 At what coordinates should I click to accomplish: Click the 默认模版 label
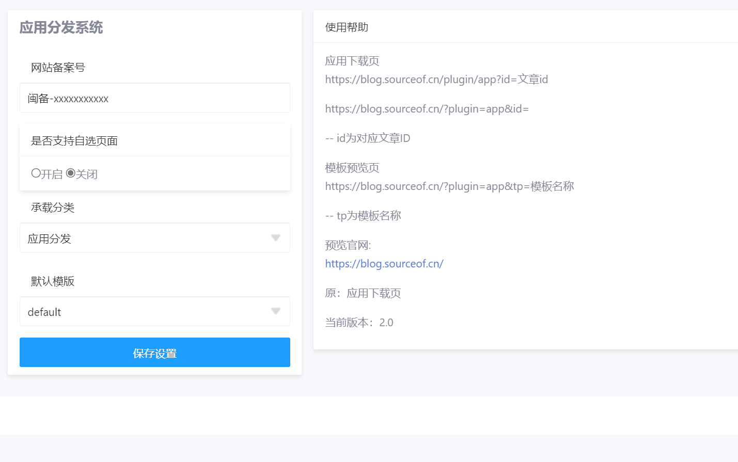click(x=53, y=281)
